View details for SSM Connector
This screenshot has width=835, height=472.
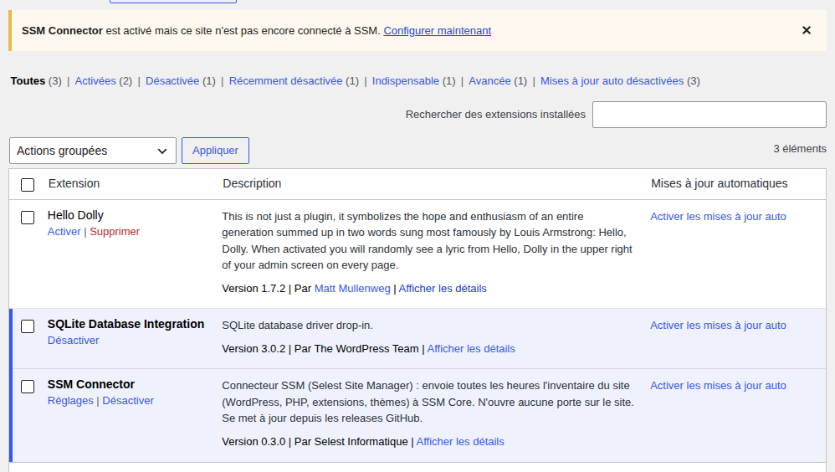[460, 442]
